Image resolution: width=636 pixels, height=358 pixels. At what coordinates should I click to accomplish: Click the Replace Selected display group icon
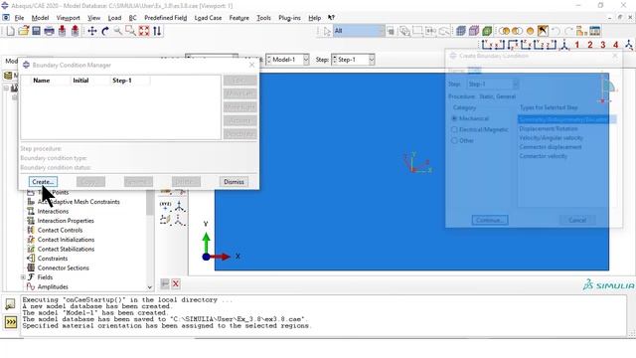pos(504,31)
